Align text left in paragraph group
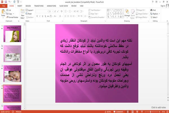169x113 pixels. [65, 16]
